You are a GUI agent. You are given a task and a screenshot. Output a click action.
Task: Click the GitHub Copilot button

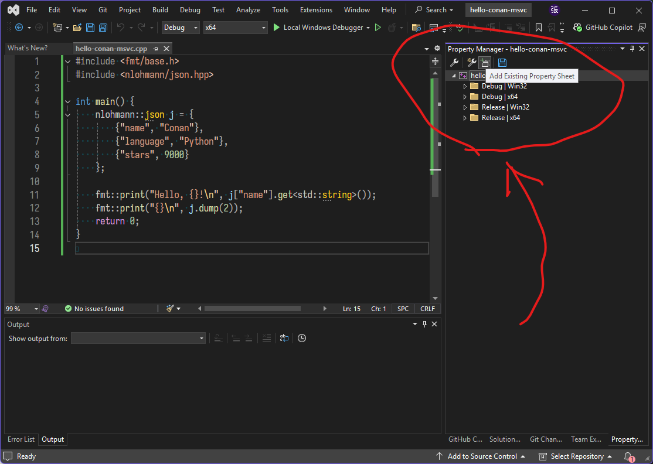click(602, 28)
